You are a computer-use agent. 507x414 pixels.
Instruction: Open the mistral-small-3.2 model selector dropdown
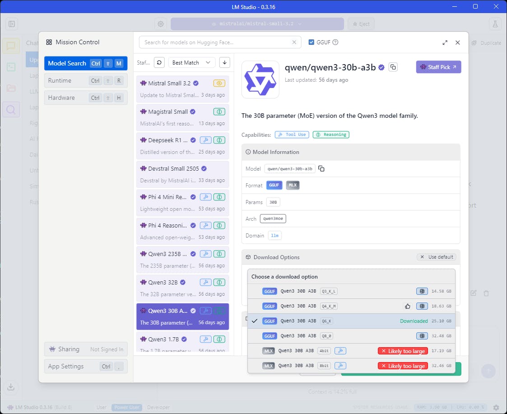pyautogui.click(x=257, y=24)
